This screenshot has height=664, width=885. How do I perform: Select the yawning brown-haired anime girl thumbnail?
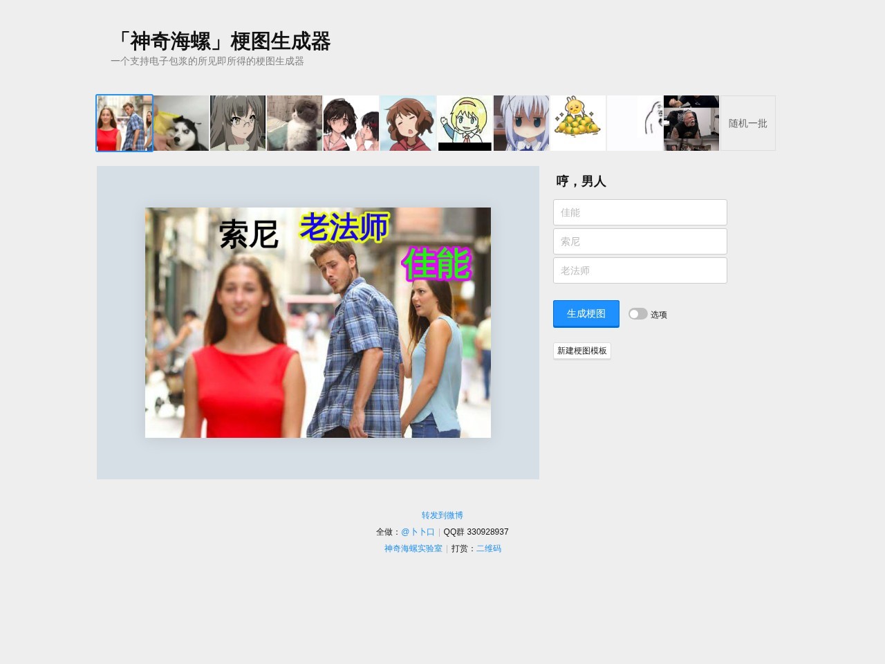408,123
